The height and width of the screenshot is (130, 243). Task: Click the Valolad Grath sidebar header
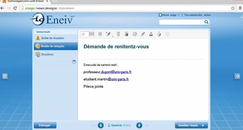pos(43,32)
